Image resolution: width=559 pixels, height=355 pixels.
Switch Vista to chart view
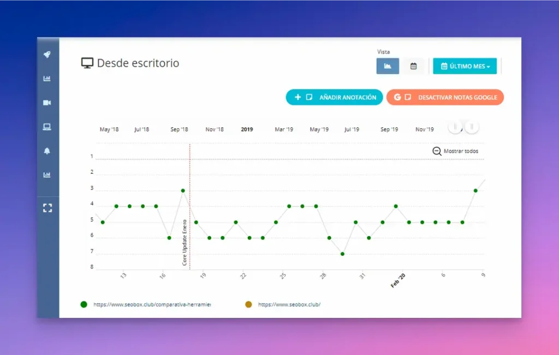point(388,66)
